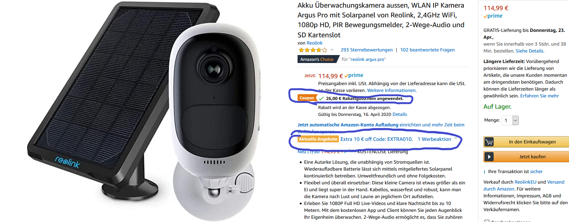569x222 pixels.
Task: Click the Aktuelle Angebote label
Action: coord(318,139)
